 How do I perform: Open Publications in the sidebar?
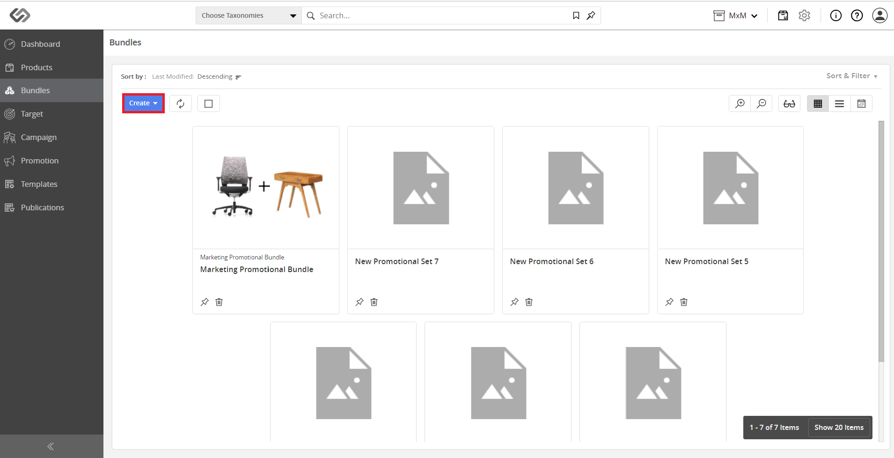click(x=51, y=207)
